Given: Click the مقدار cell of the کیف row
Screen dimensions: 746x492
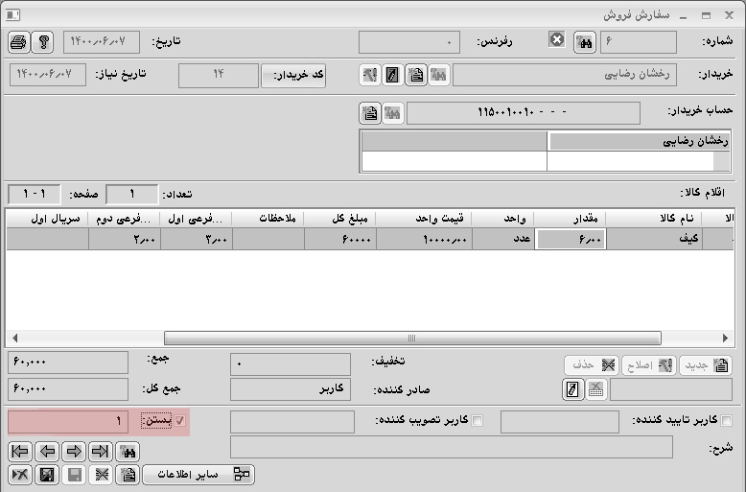Looking at the screenshot, I should tap(571, 239).
